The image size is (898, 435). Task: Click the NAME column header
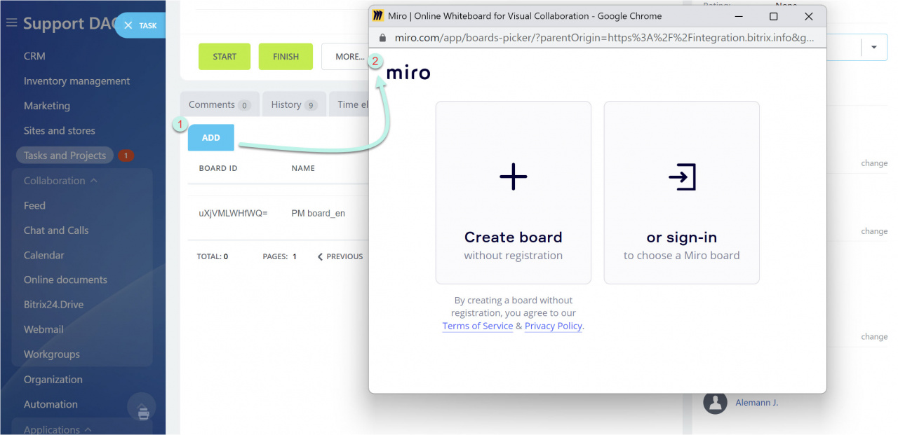point(303,168)
